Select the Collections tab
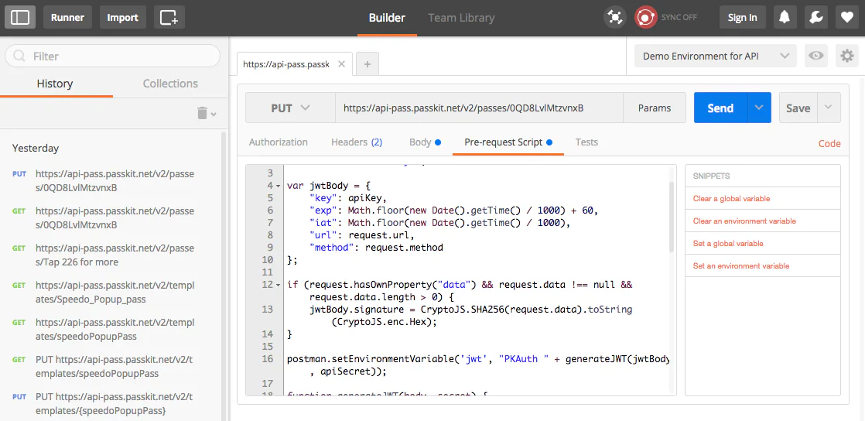 (x=170, y=84)
